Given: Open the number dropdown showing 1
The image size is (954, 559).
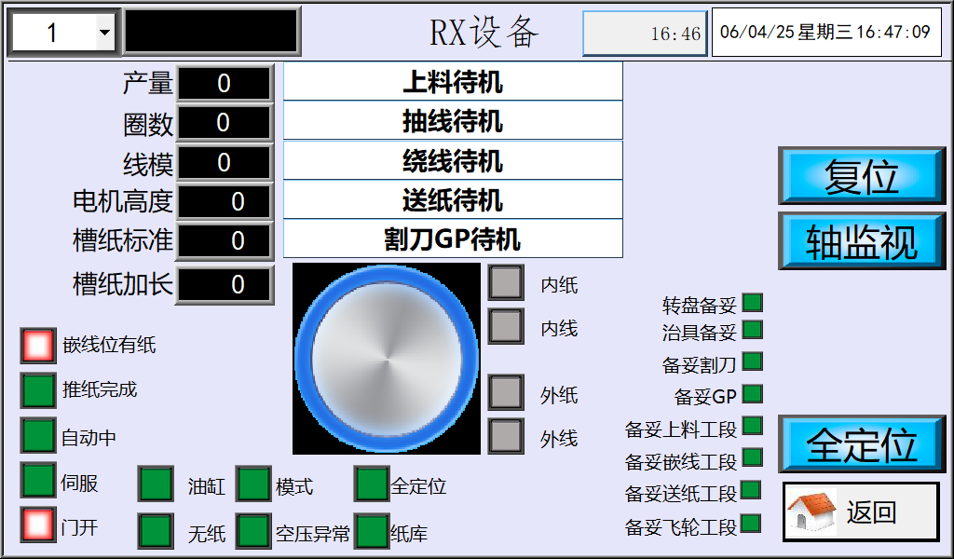Looking at the screenshot, I should click(x=104, y=34).
